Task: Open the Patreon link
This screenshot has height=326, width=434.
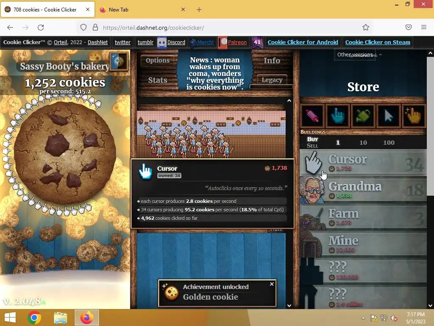Action: tap(237, 42)
